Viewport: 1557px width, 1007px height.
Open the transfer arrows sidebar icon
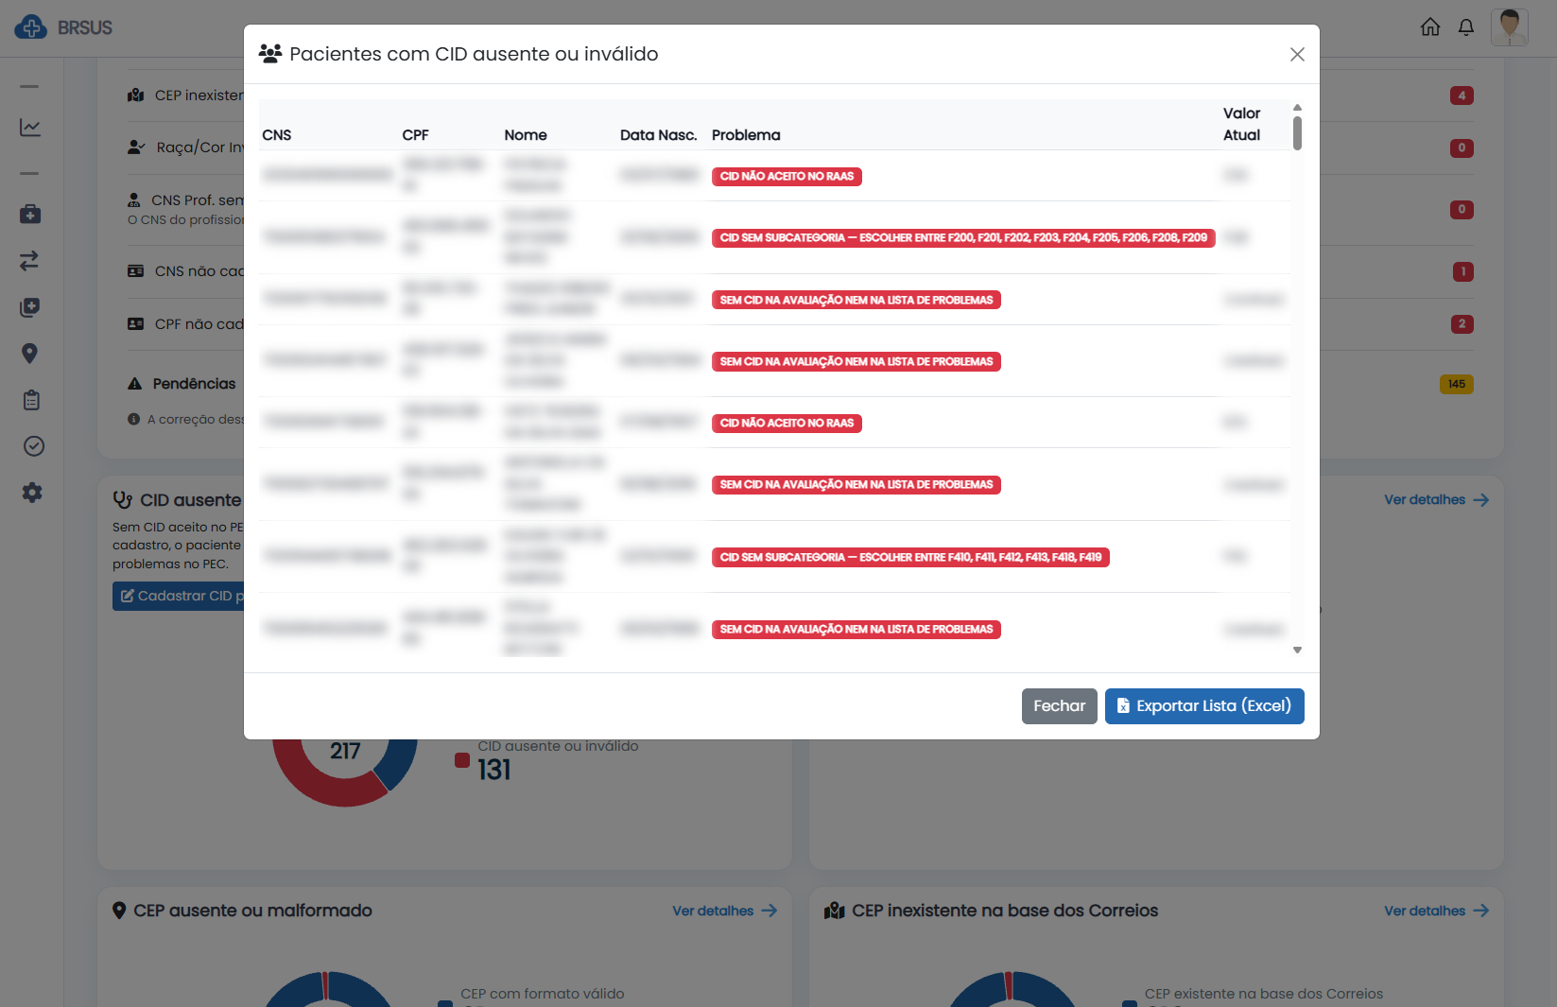[x=30, y=260]
